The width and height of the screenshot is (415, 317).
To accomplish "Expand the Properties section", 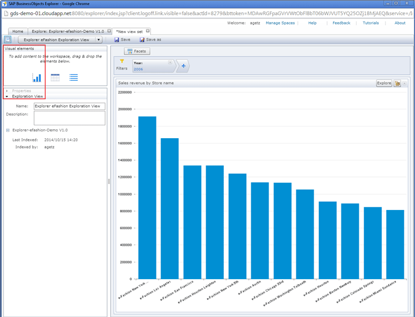I will (x=7, y=91).
